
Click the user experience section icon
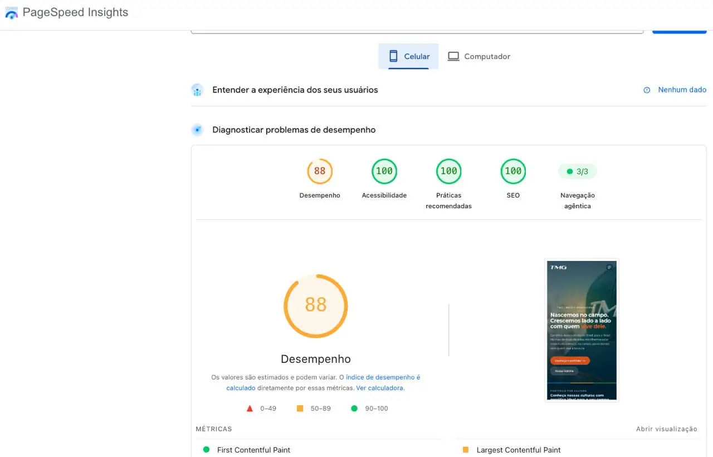[197, 90]
